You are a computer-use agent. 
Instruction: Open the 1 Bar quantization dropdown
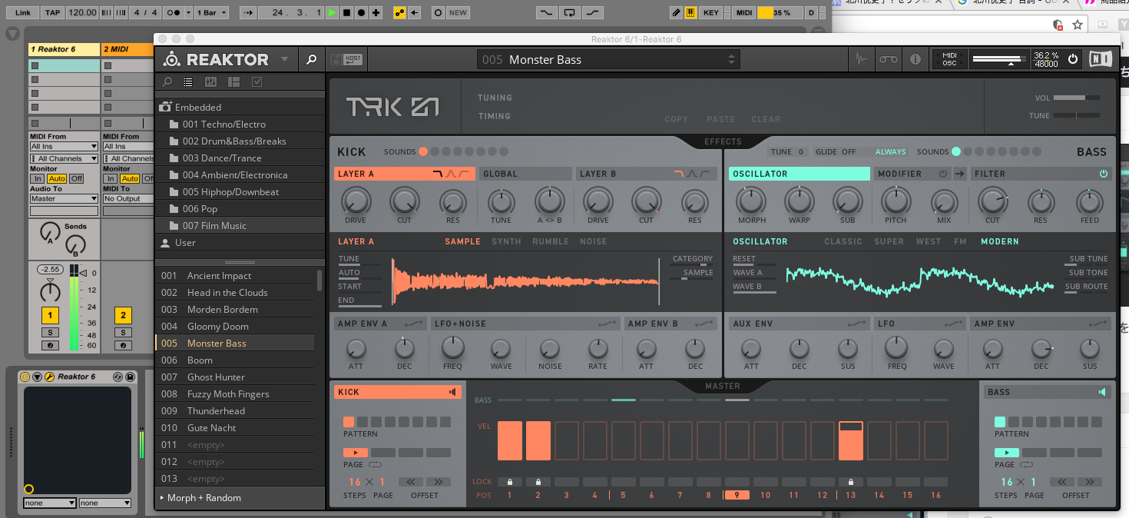click(213, 13)
